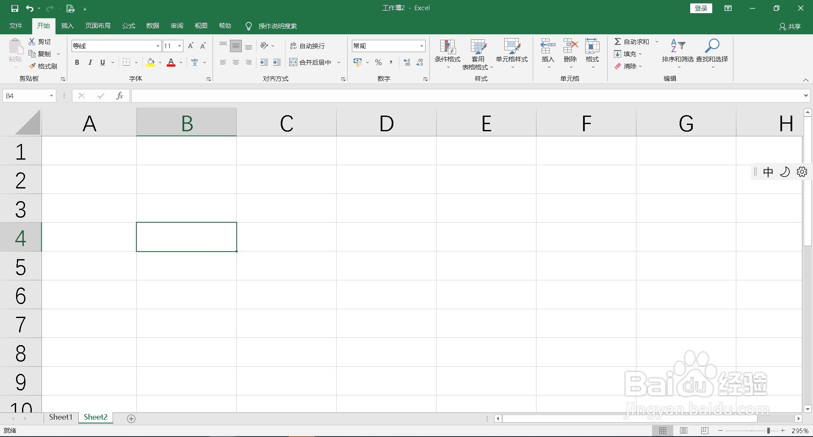Click the Comma Style icon

click(391, 62)
